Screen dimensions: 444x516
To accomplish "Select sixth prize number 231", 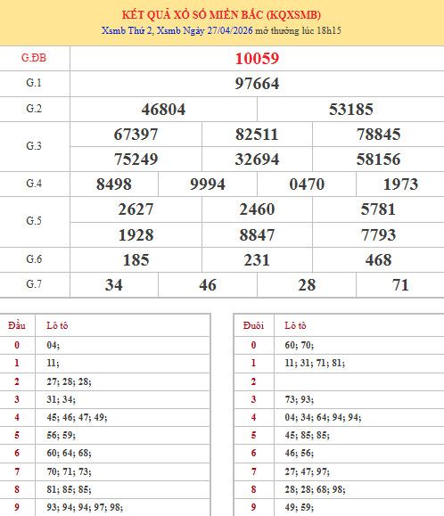I will [x=257, y=260].
